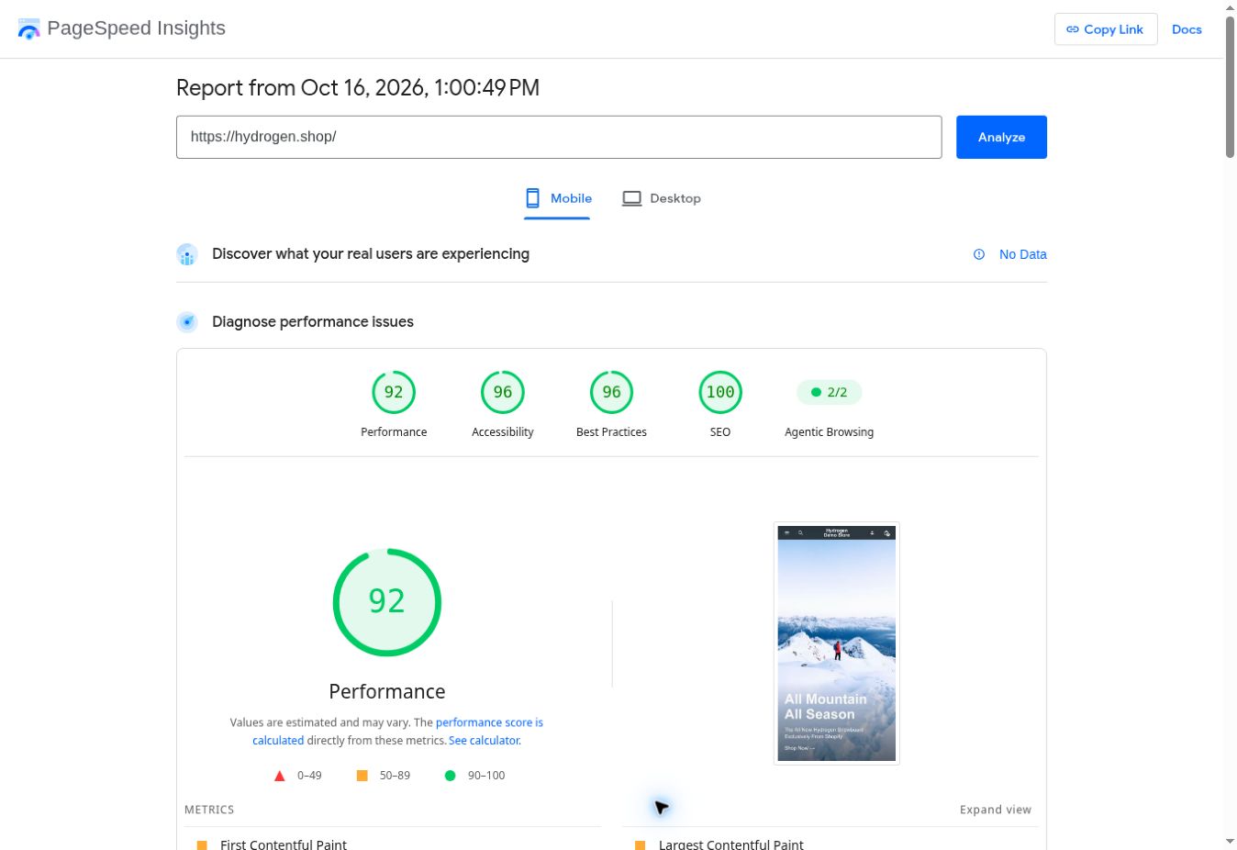Open the mobile page screenshot thumbnail
This screenshot has width=1237, height=850.
[x=836, y=643]
